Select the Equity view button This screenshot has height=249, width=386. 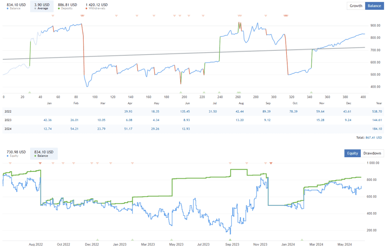coord(352,153)
